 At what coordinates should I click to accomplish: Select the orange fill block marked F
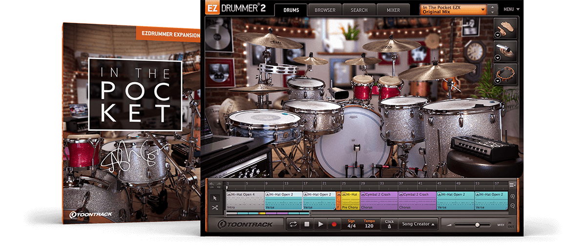[x=338, y=200]
